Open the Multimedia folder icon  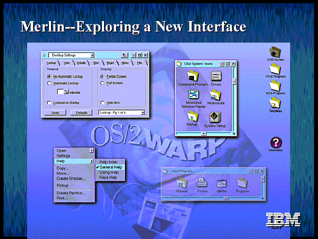(x=216, y=95)
